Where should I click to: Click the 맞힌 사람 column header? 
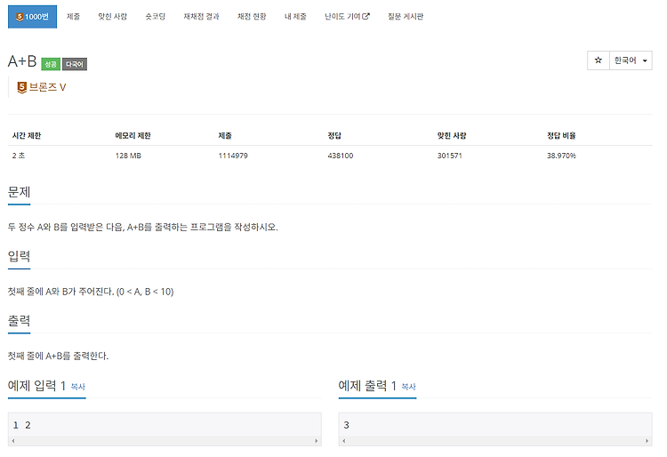452,136
